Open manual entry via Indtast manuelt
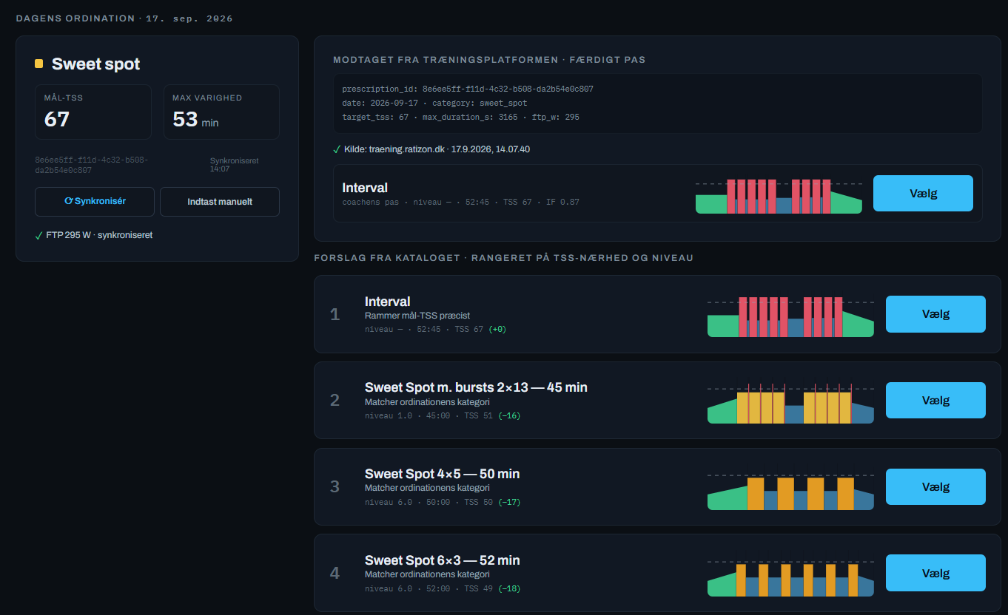Viewport: 1008px width, 615px height. [220, 201]
